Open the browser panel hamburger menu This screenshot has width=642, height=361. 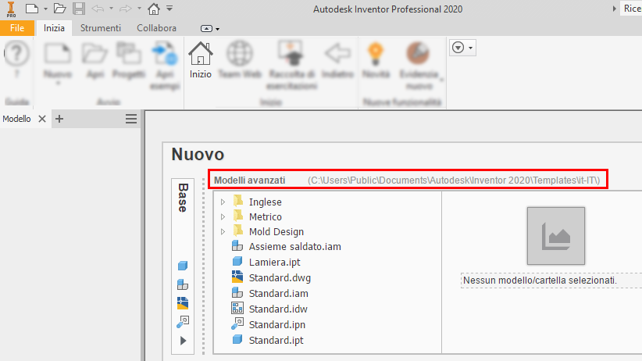(131, 119)
